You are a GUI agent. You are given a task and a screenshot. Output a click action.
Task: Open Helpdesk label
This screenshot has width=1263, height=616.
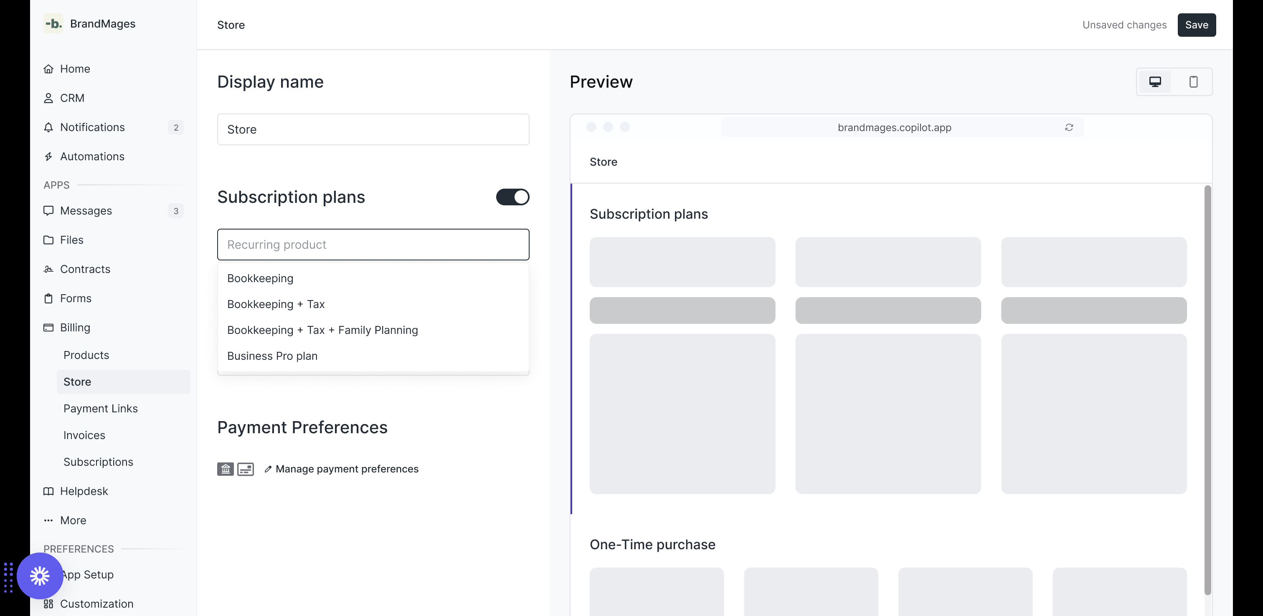click(x=84, y=491)
